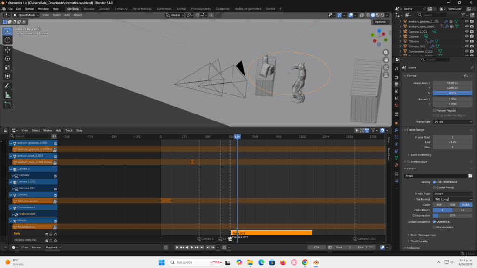Activate the Rotate tool

7,59
